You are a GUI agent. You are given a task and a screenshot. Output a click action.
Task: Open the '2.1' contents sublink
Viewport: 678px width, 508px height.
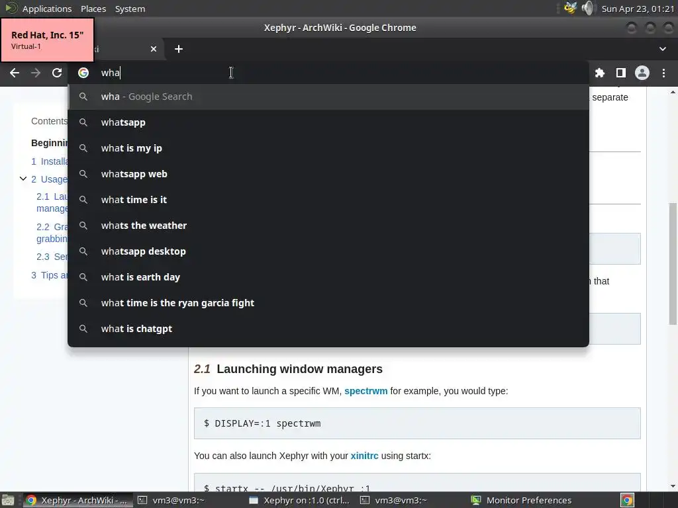[52, 202]
